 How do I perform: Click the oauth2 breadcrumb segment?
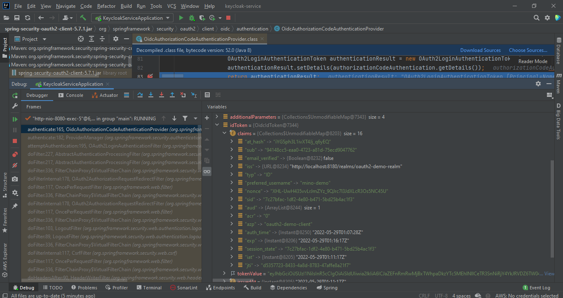(188, 29)
